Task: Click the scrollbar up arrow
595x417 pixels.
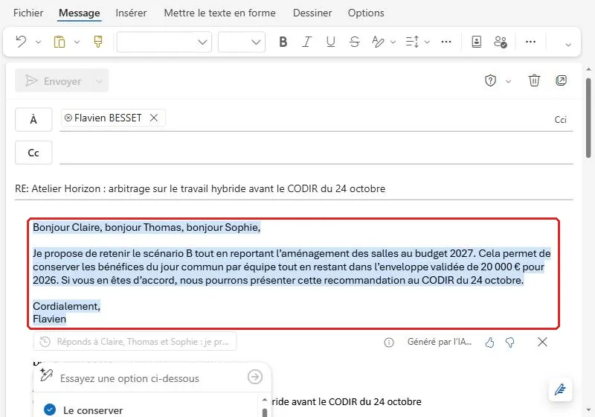Action: tap(588, 69)
